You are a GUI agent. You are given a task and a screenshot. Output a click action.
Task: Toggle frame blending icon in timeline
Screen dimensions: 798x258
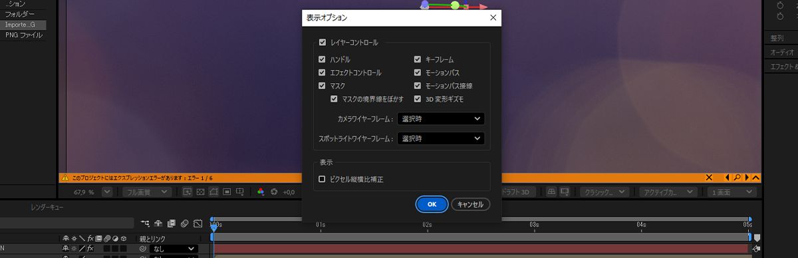coord(172,223)
